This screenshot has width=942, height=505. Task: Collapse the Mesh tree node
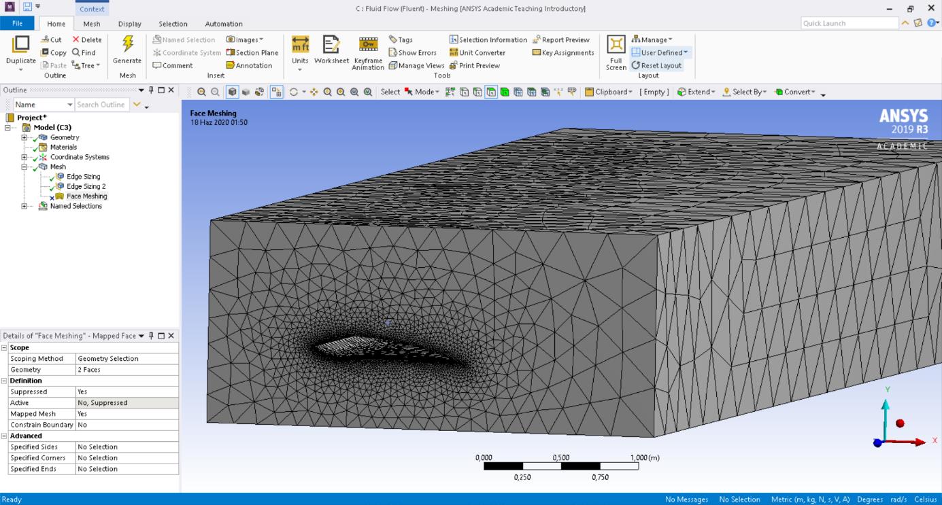pos(24,167)
